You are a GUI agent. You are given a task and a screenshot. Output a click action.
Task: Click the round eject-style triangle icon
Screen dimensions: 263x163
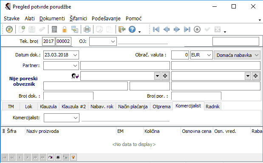tap(197, 29)
